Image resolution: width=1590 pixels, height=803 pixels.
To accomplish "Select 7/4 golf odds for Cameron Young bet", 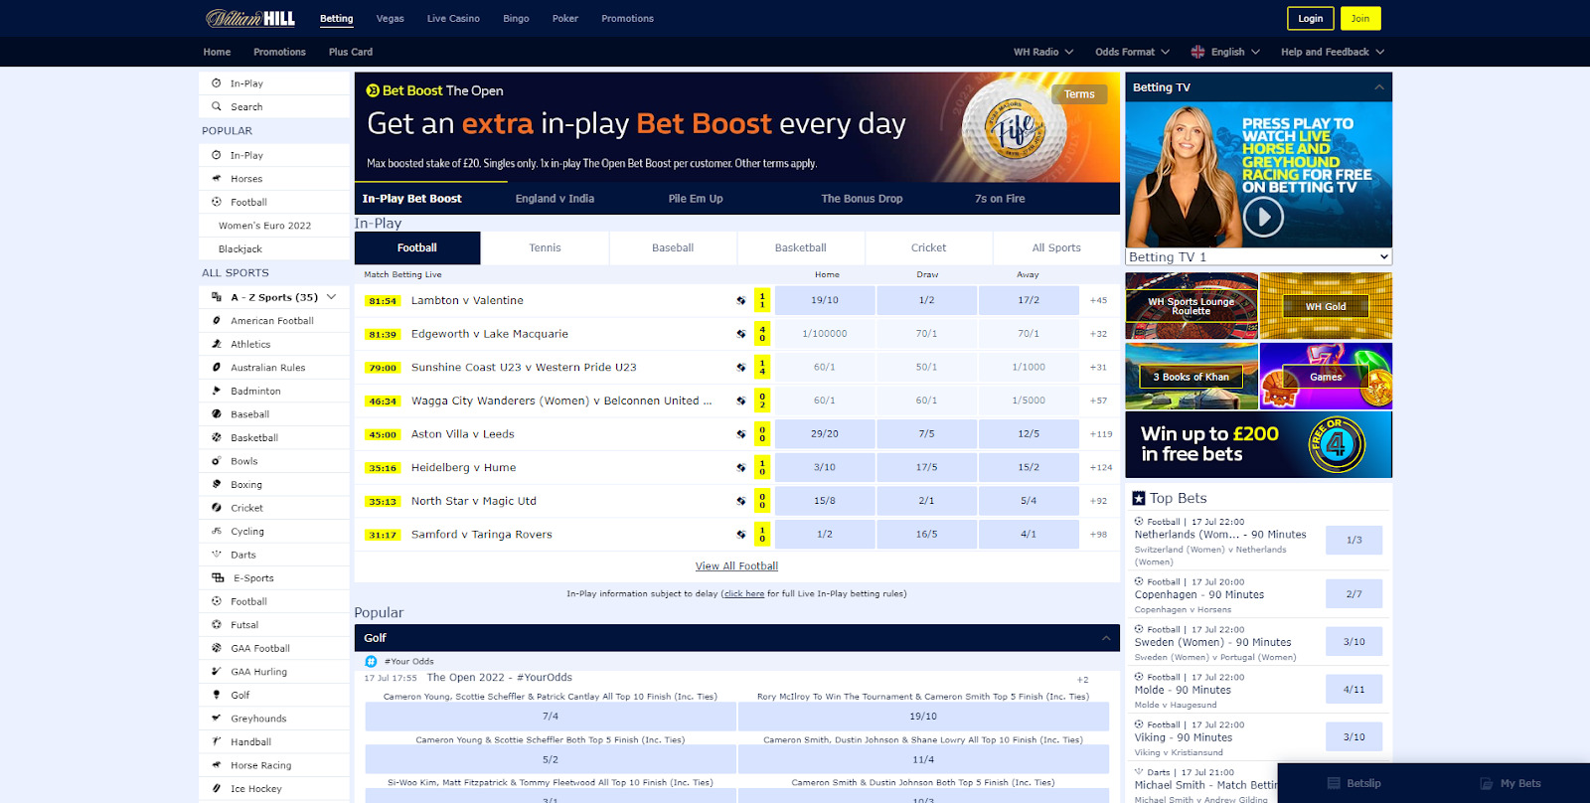I will [551, 717].
